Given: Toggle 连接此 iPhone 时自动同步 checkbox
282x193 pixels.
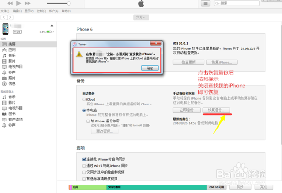Looking at the screenshot, I should tap(84, 159).
